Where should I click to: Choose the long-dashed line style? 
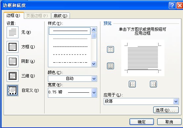click(70, 54)
